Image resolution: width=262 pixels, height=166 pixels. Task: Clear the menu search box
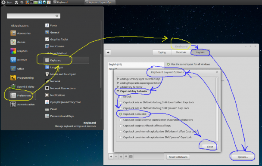point(57,16)
